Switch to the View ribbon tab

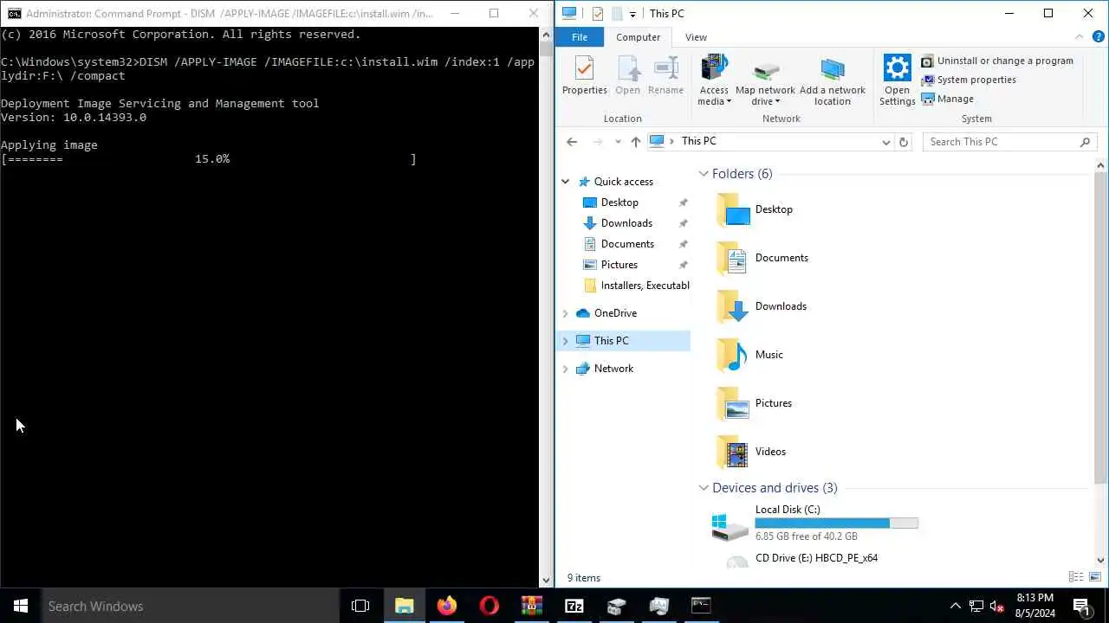(696, 37)
